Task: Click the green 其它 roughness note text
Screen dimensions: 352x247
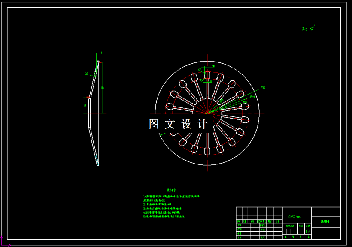Action: [x=305, y=29]
